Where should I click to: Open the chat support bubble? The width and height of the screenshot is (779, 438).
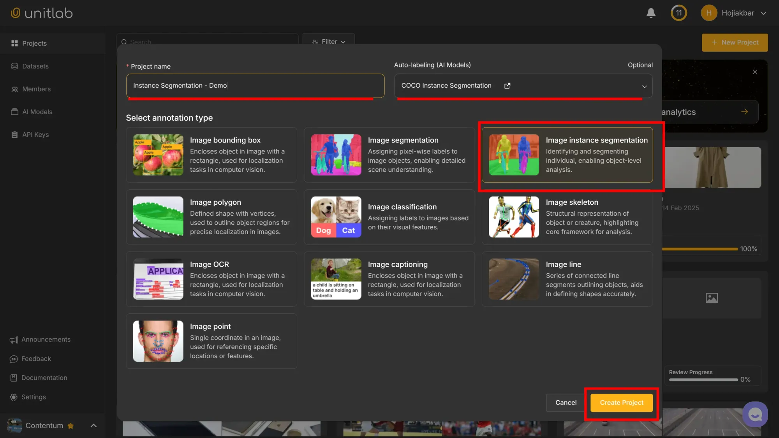(x=755, y=414)
